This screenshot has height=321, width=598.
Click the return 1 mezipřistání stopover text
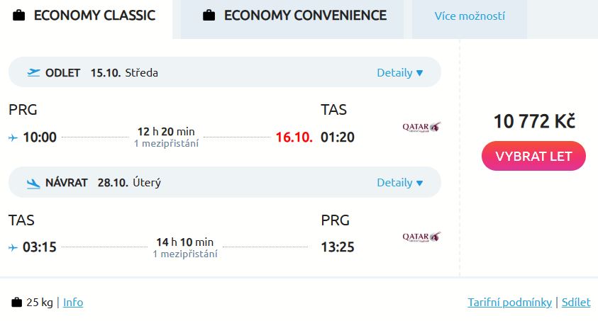tap(185, 254)
